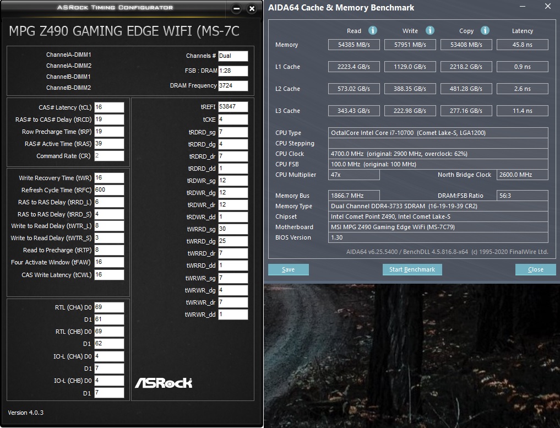Click the tRDRD_dg field
This screenshot has width=560, height=428.
[x=233, y=144]
